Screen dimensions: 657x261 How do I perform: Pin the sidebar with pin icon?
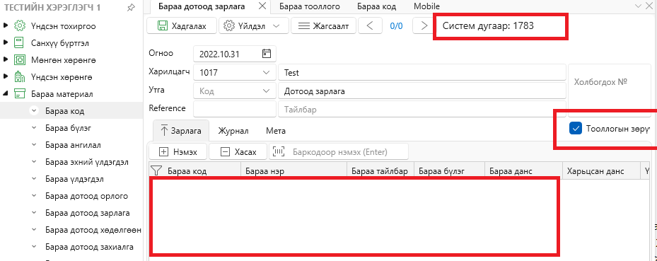pos(131,8)
